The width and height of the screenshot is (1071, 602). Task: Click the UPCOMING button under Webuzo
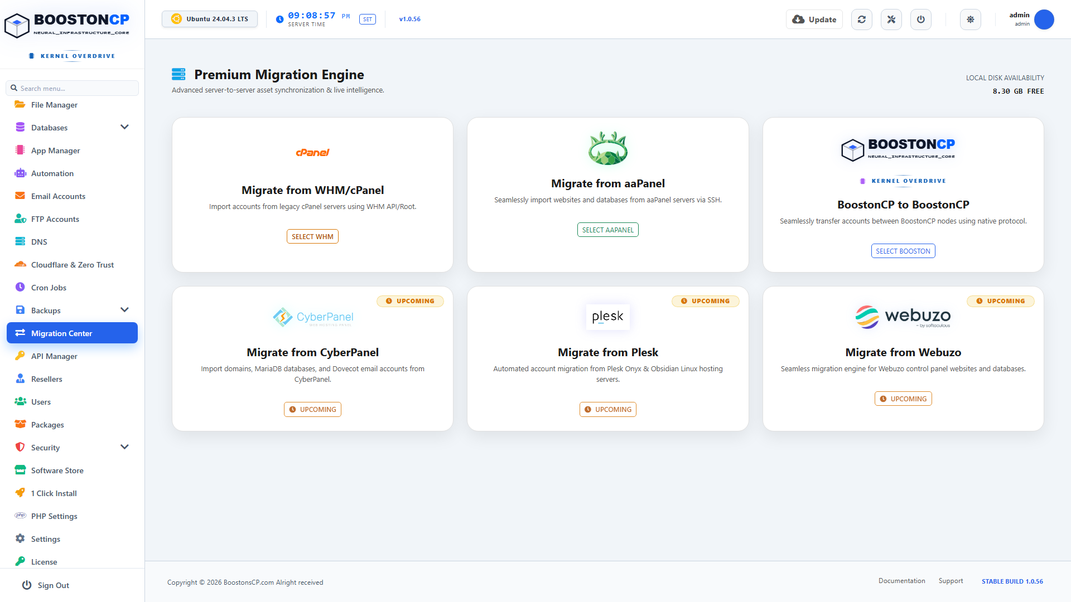click(x=903, y=399)
